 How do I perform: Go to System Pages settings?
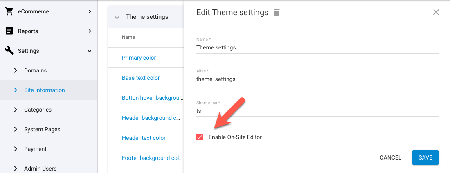[x=42, y=129]
